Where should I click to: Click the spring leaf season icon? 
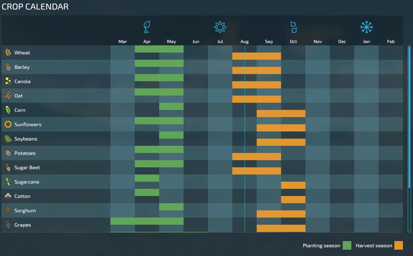[147, 27]
